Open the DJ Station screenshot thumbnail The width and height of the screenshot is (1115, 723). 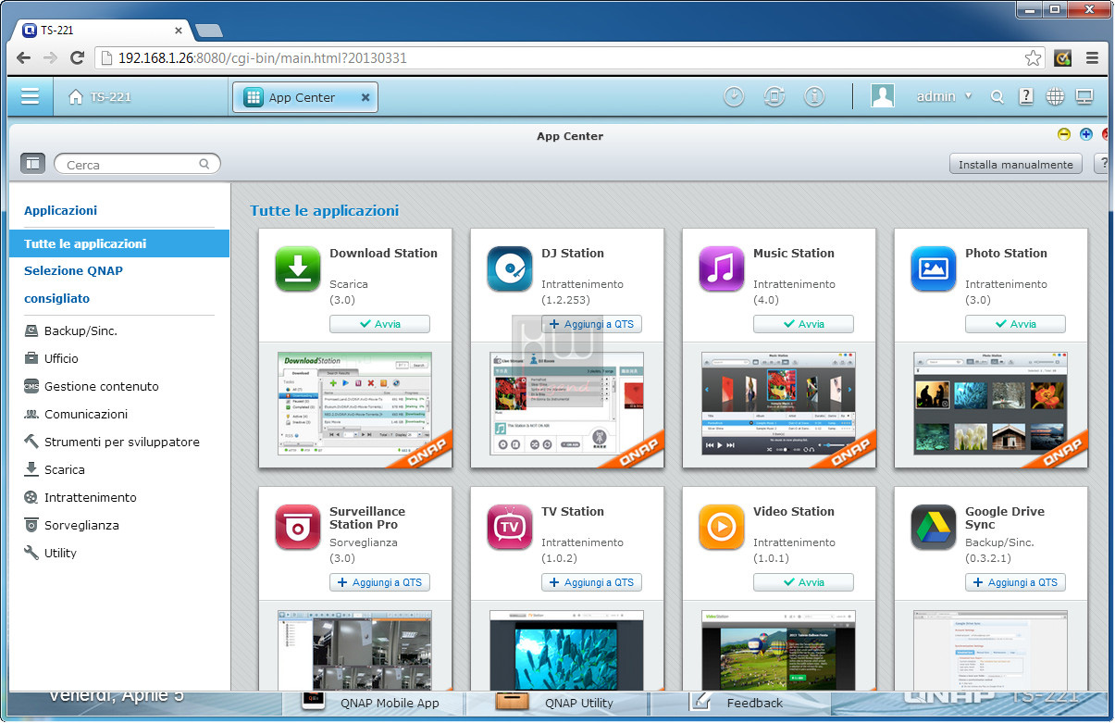point(566,404)
